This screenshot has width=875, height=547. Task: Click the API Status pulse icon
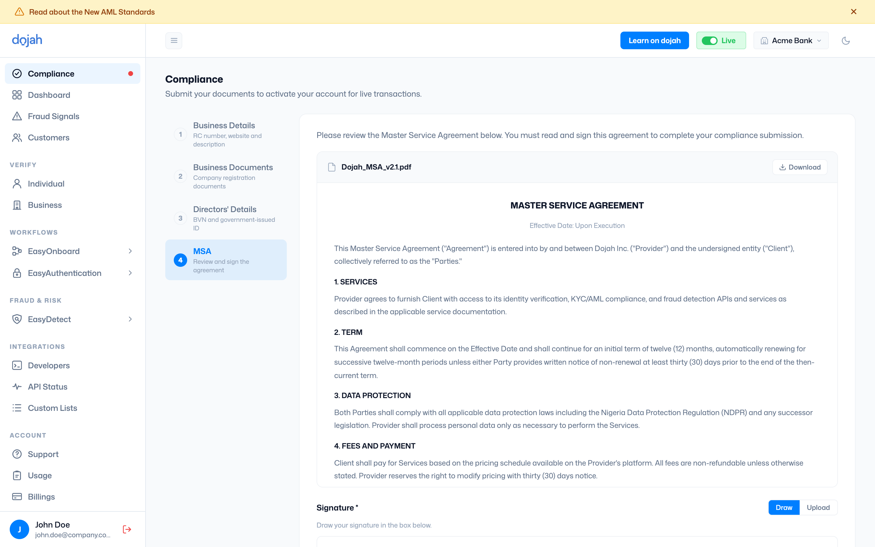17,387
